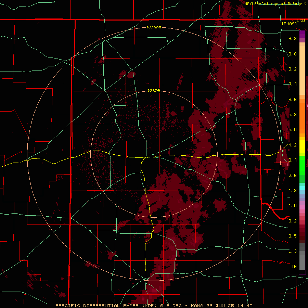The width and height of the screenshot is (308, 308).
Task: Click the 2.6 value on the KDP scale
Action: [293, 175]
